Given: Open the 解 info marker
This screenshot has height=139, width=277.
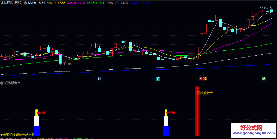Looking at the screenshot, I should click(x=158, y=79).
